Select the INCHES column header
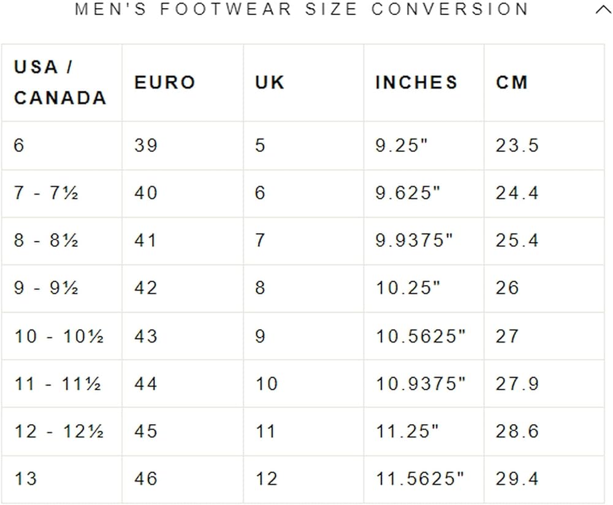 point(416,83)
